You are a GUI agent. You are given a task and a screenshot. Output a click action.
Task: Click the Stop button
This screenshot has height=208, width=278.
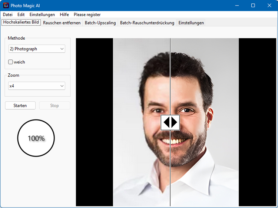point(54,106)
